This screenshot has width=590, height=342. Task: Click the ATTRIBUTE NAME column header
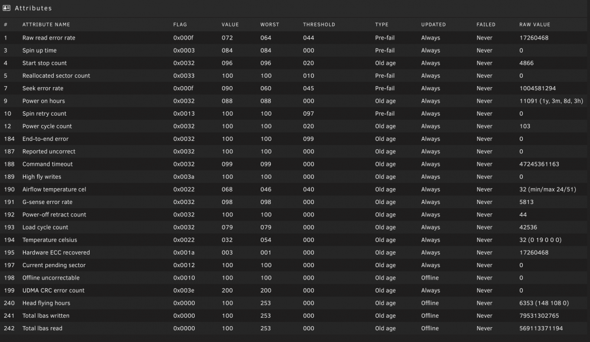[x=46, y=24]
